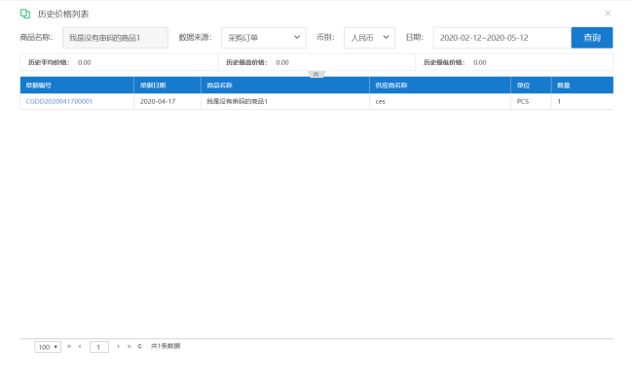Open the 币别 人民币 dropdown
Image resolution: width=632 pixels, height=382 pixels.
pyautogui.click(x=369, y=38)
